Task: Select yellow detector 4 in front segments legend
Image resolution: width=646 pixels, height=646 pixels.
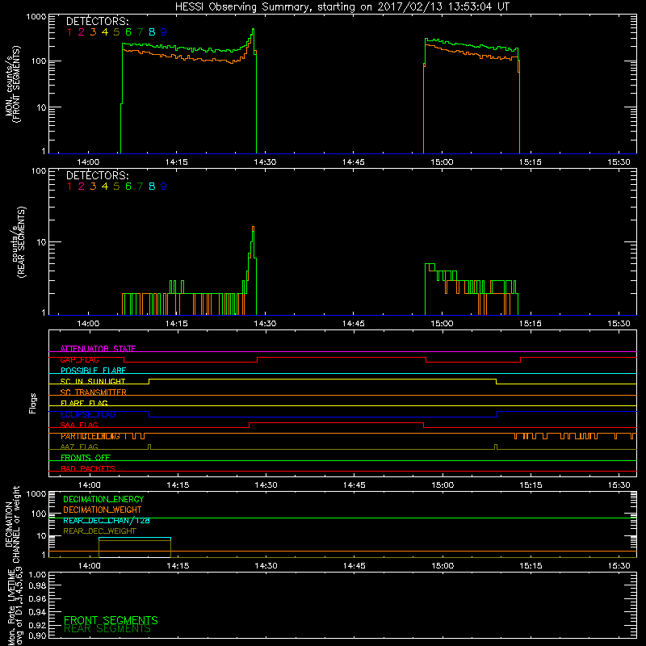Action: tap(105, 31)
